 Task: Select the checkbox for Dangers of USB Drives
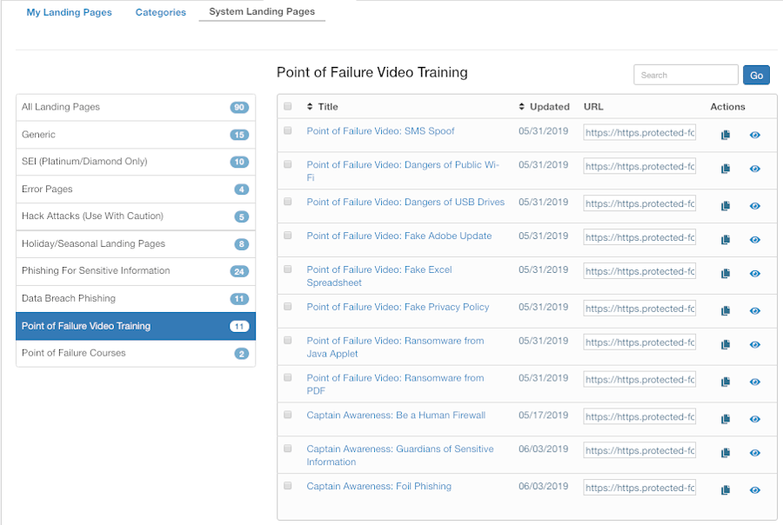click(287, 199)
